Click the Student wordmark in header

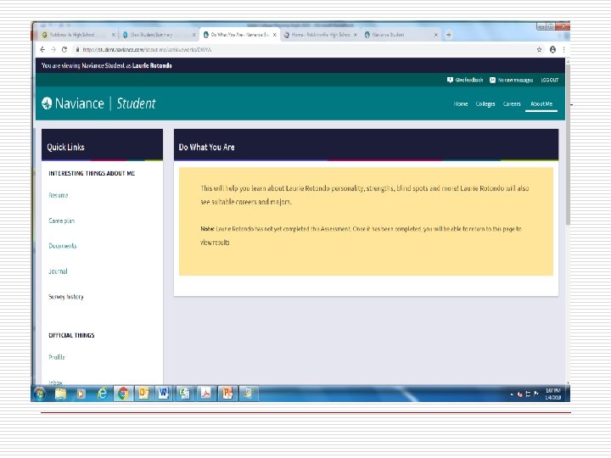(x=136, y=103)
